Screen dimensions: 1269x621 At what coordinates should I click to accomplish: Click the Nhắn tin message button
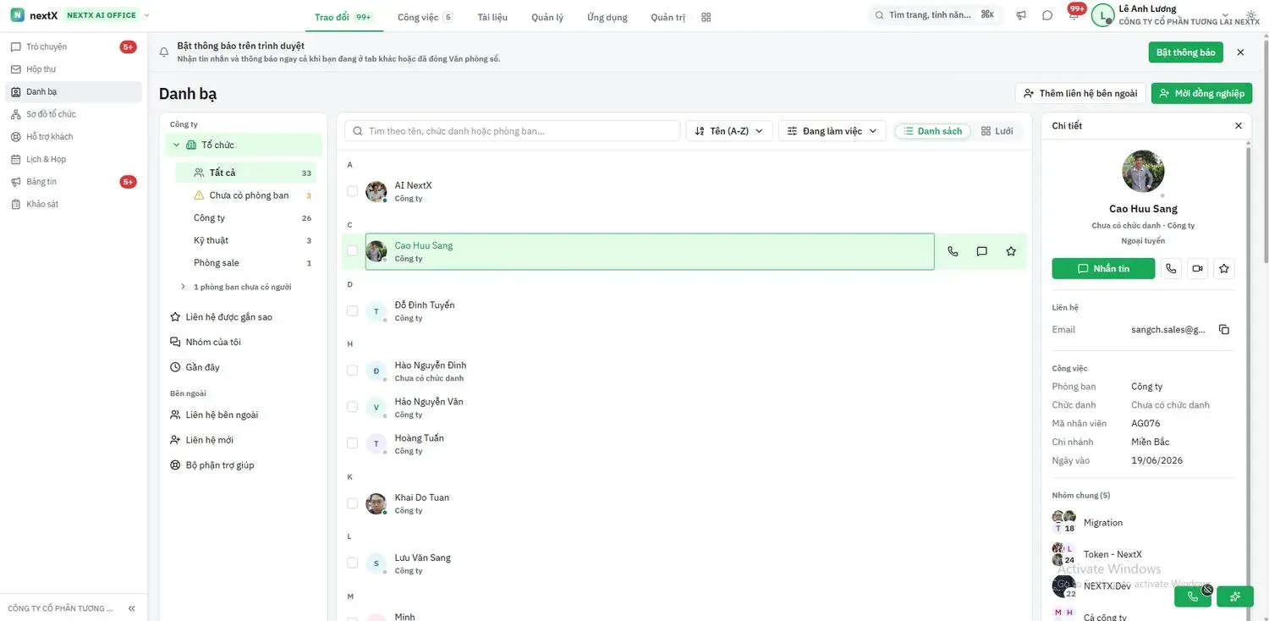pyautogui.click(x=1103, y=268)
